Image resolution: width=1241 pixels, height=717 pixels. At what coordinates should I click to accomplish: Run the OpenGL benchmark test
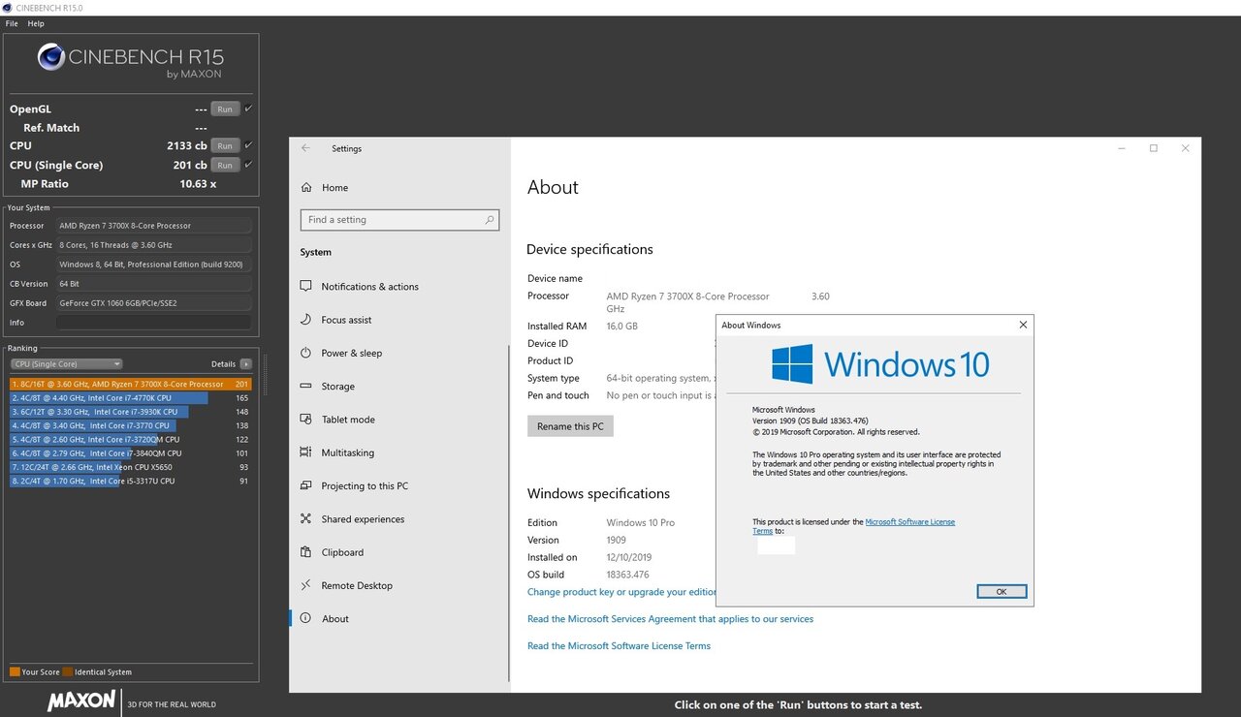point(225,109)
